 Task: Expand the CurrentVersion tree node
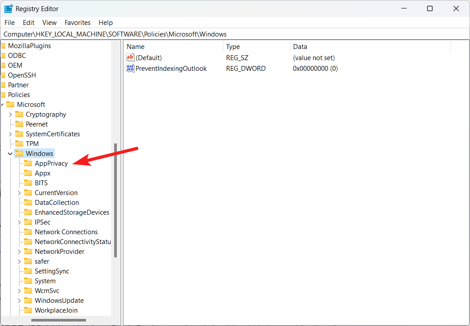point(19,192)
